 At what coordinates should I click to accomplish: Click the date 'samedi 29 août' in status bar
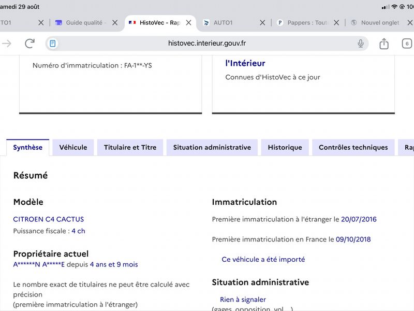(20, 7)
